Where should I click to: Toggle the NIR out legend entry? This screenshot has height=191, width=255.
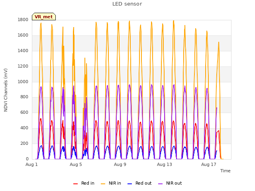(170, 183)
